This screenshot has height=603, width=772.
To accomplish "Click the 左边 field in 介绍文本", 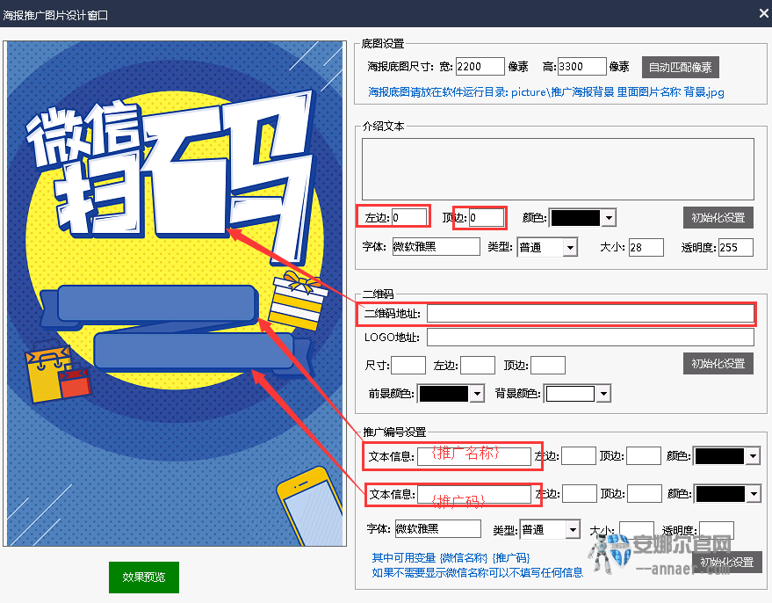I will click(409, 217).
